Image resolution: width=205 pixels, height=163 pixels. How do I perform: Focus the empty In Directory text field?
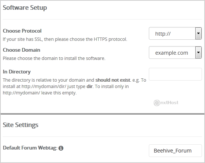point(175,74)
